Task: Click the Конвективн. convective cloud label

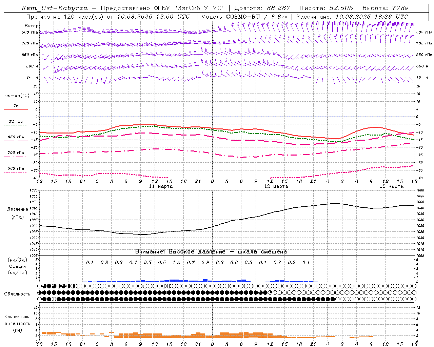Action: click(17, 317)
